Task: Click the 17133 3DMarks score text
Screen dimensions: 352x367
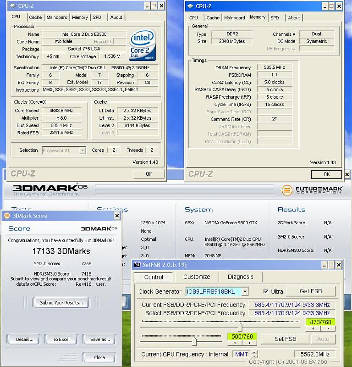Action: (x=61, y=251)
